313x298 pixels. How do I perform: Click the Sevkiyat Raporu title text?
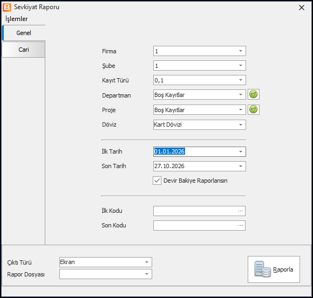[37, 7]
